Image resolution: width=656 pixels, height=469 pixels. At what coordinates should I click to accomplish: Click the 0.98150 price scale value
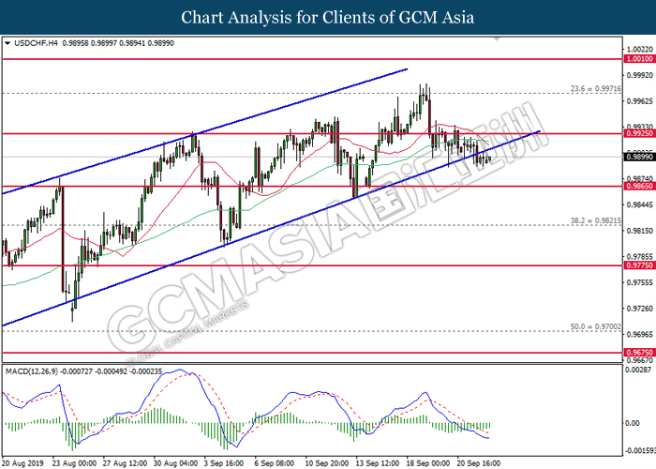point(640,231)
